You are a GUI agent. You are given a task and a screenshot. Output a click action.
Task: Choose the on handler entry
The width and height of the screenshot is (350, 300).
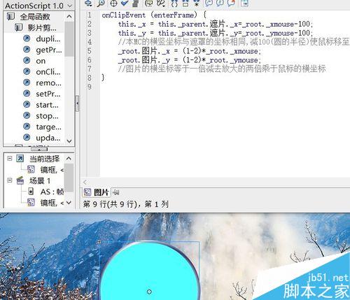pyautogui.click(x=41, y=61)
